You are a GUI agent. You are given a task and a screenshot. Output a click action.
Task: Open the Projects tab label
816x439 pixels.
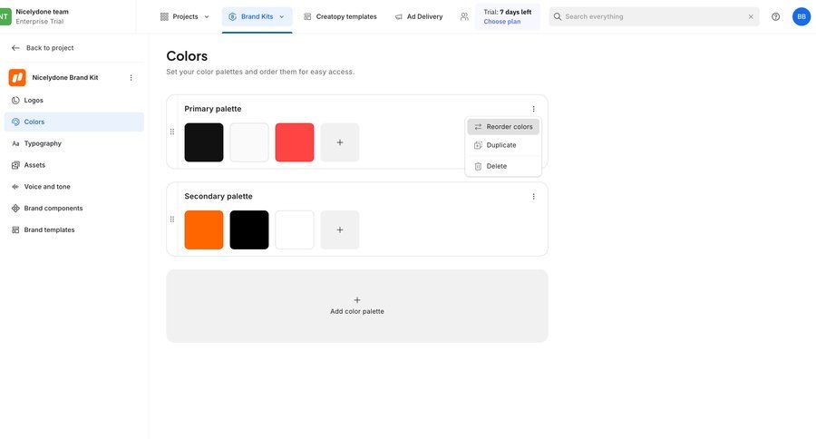[185, 16]
